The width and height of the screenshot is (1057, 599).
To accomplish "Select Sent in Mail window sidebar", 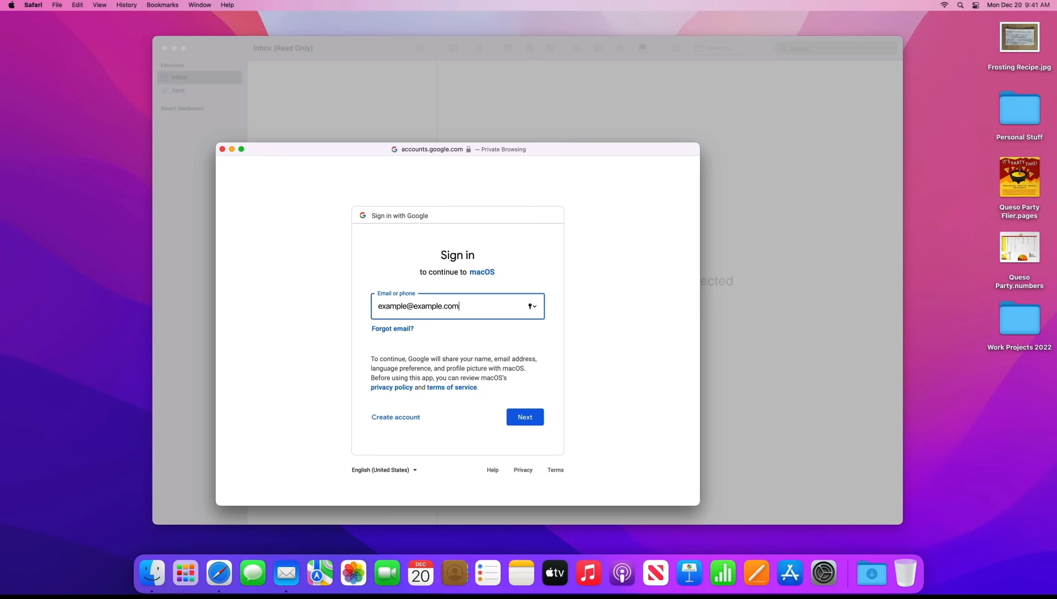I will tap(199, 90).
